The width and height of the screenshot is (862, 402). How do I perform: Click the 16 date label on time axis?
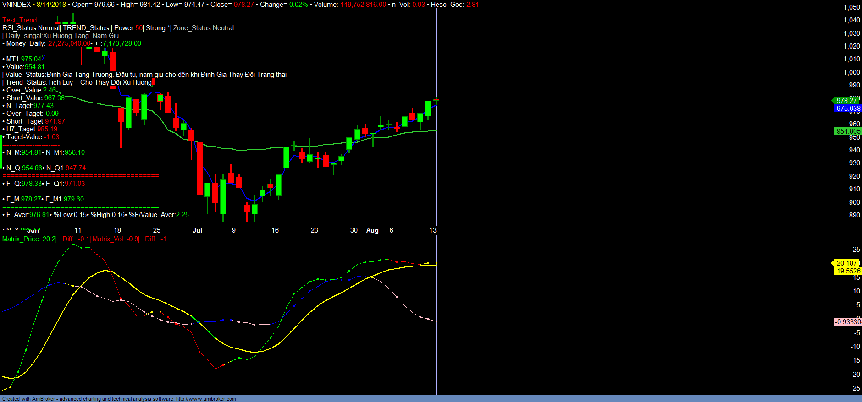click(x=275, y=230)
